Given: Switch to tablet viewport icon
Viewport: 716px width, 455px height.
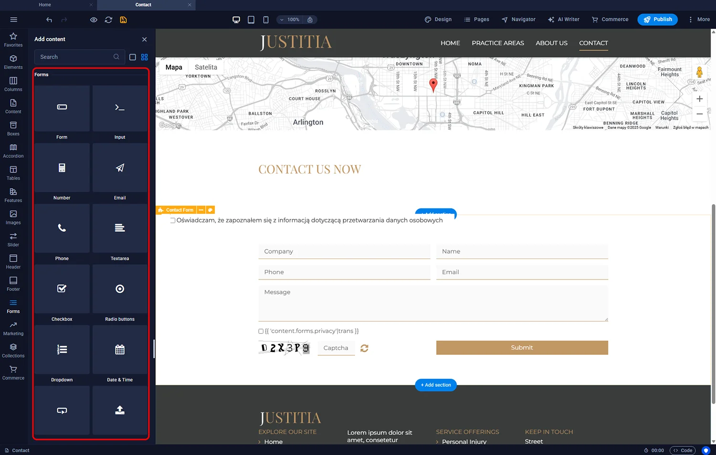Looking at the screenshot, I should pos(251,20).
